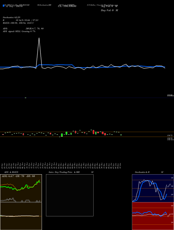The width and height of the screenshot is (174, 230).
Task: Click the 'Stochastics & R SI' panel title
Action: pyautogui.click(x=149, y=172)
